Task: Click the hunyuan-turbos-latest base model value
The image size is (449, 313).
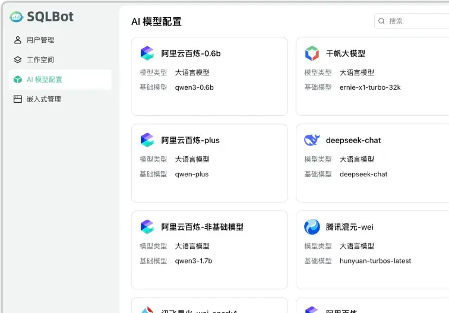Action: 375,261
